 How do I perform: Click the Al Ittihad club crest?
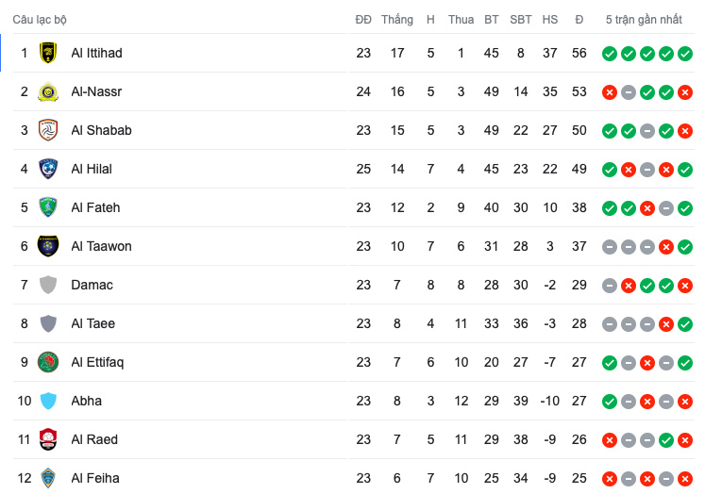tap(48, 54)
